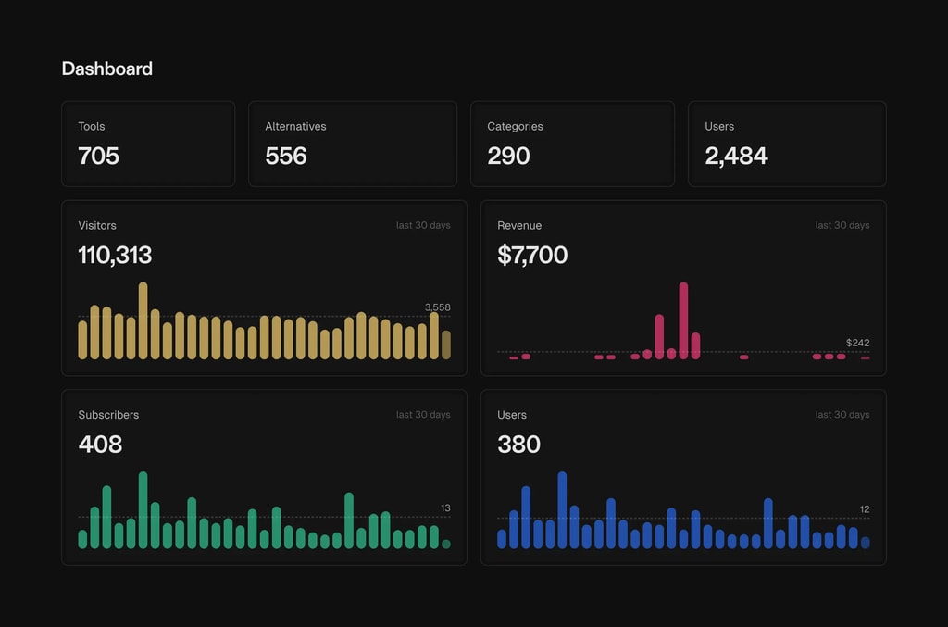Image resolution: width=948 pixels, height=627 pixels.
Task: Select the Visitors chart title
Action: (97, 225)
